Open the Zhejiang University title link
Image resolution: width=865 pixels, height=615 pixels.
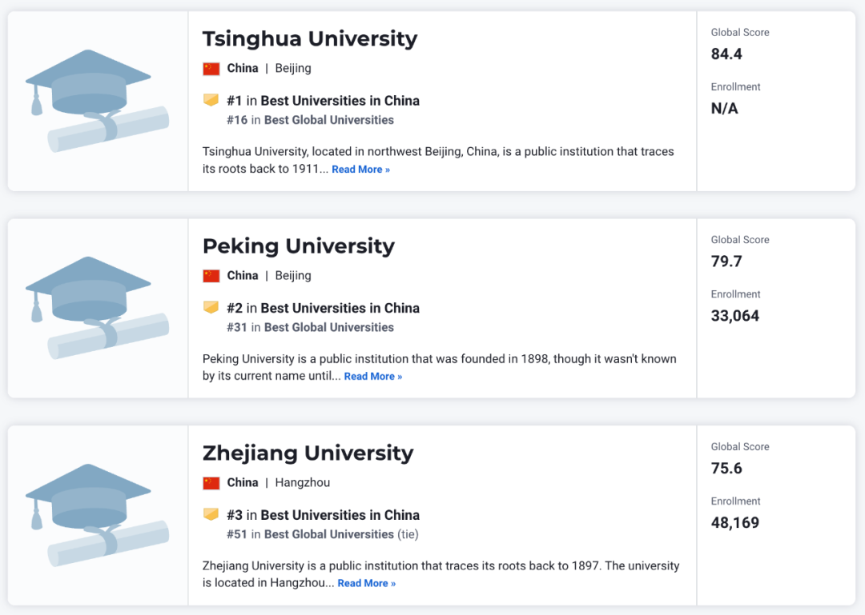pos(308,453)
